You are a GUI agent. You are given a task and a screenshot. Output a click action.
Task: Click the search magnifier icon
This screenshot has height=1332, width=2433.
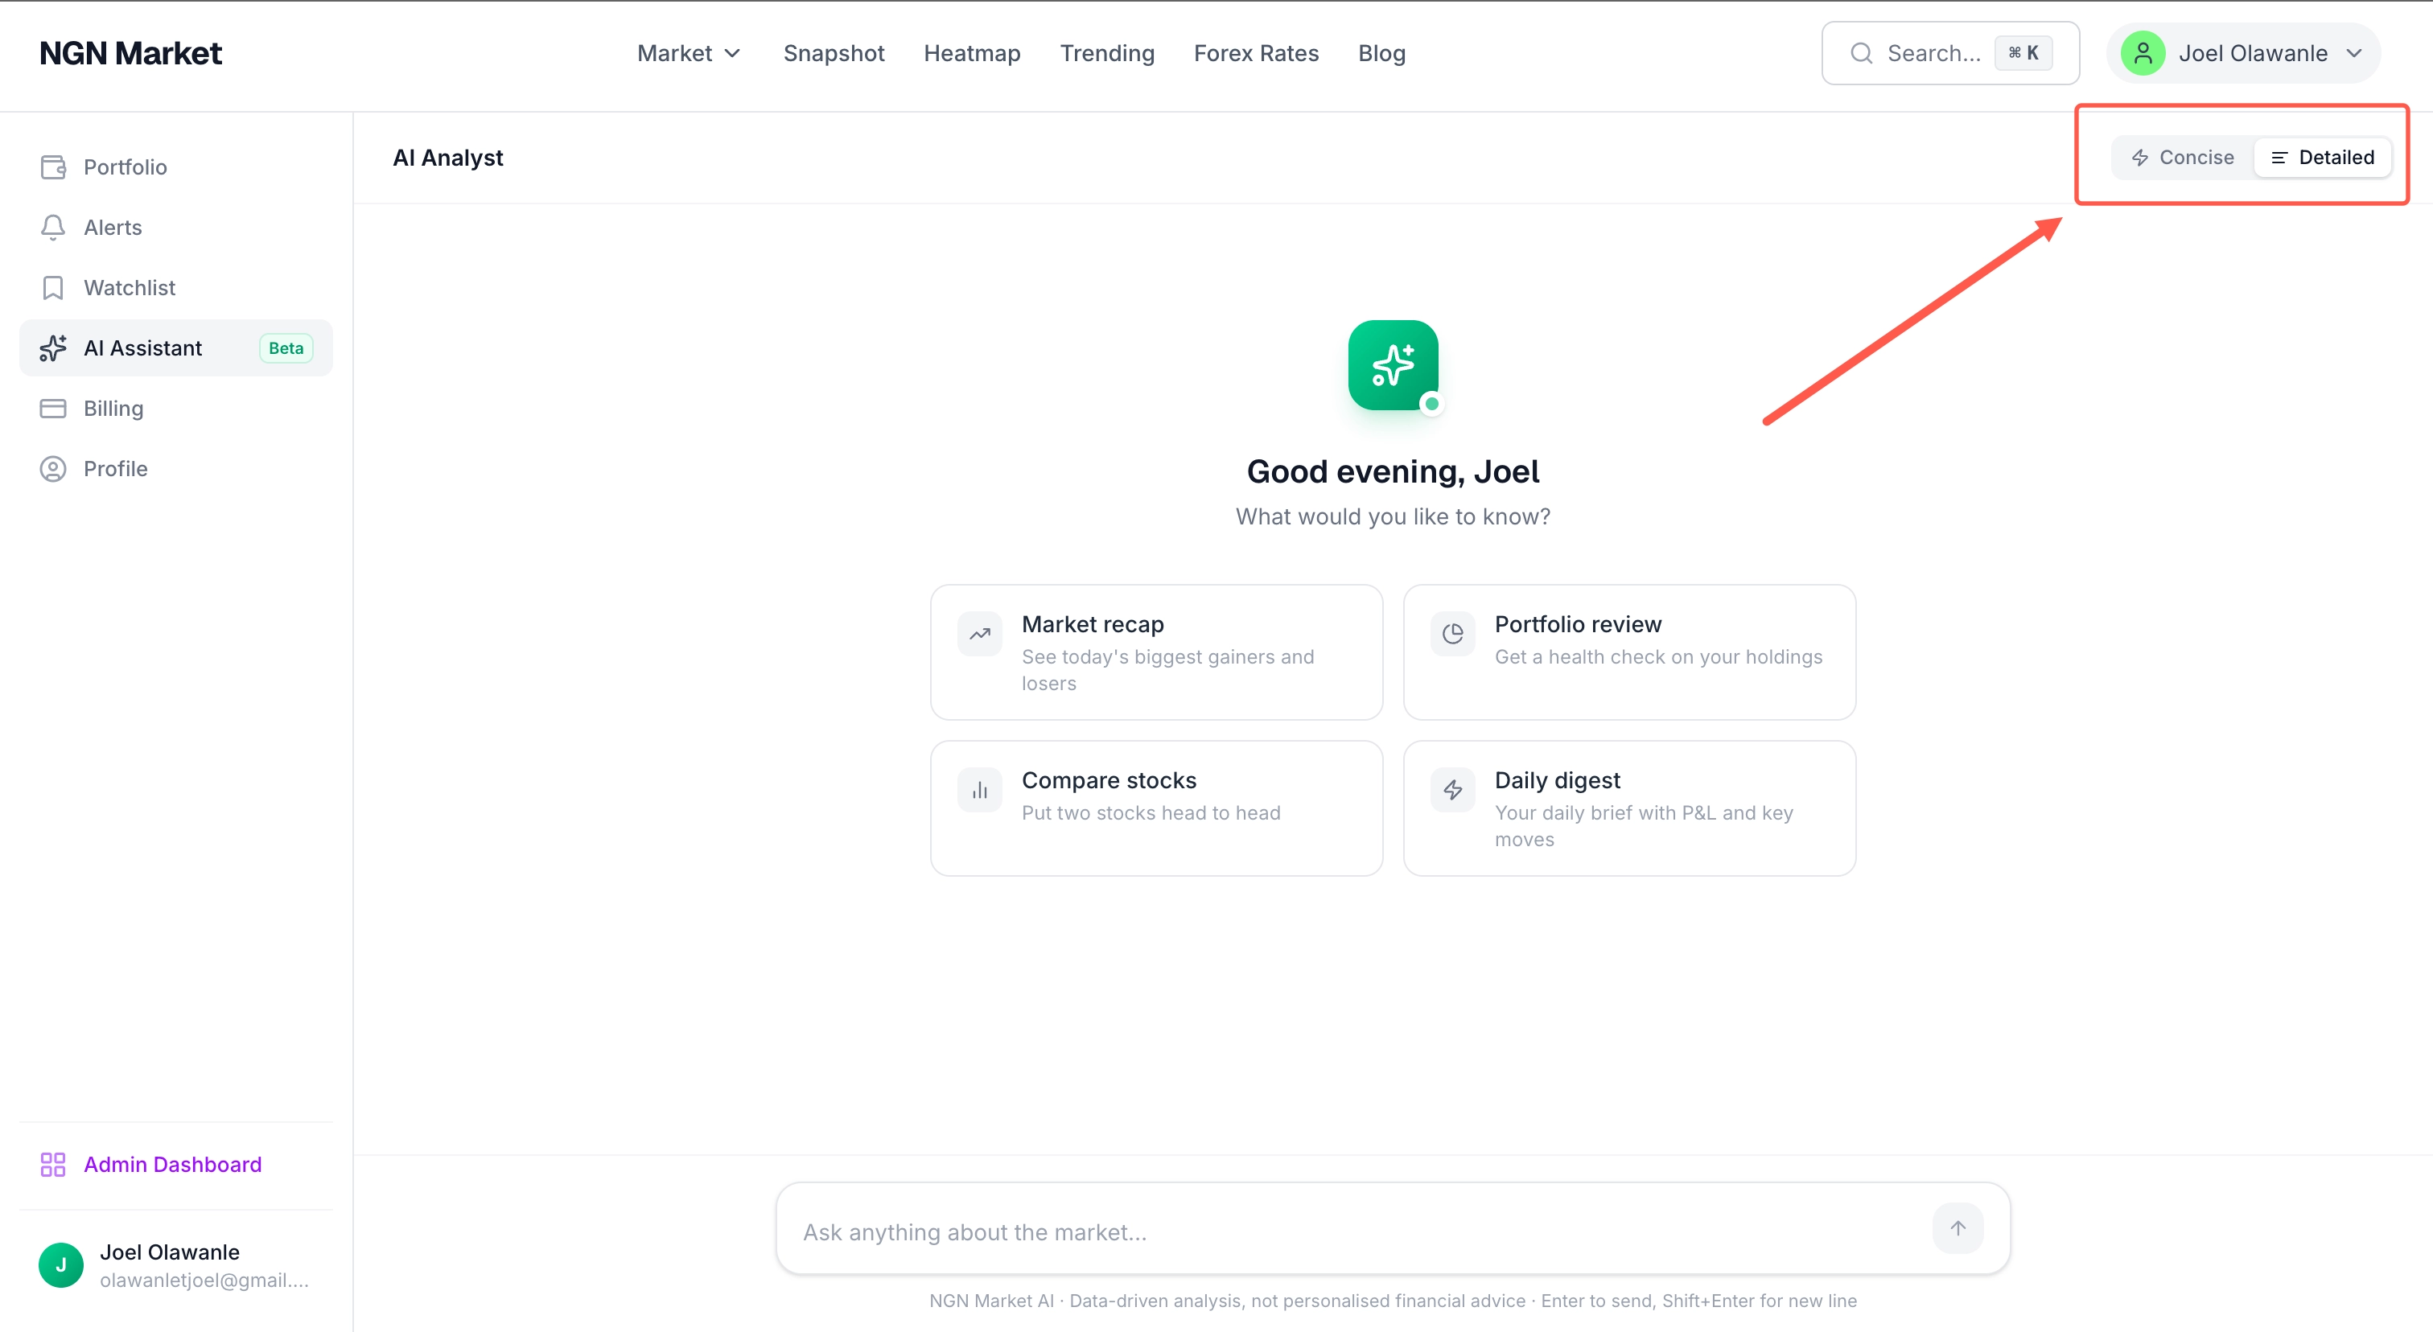tap(1859, 53)
